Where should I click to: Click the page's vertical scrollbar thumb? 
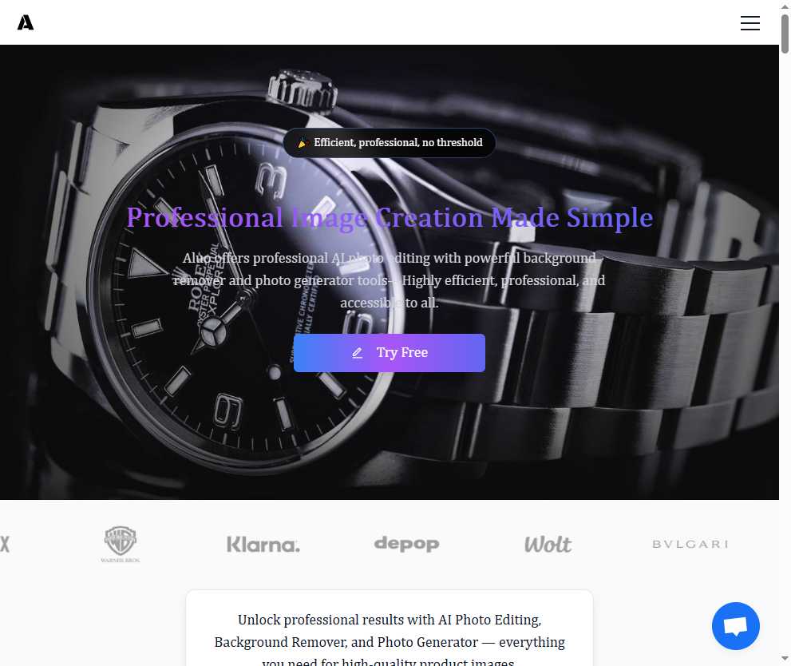click(x=785, y=34)
